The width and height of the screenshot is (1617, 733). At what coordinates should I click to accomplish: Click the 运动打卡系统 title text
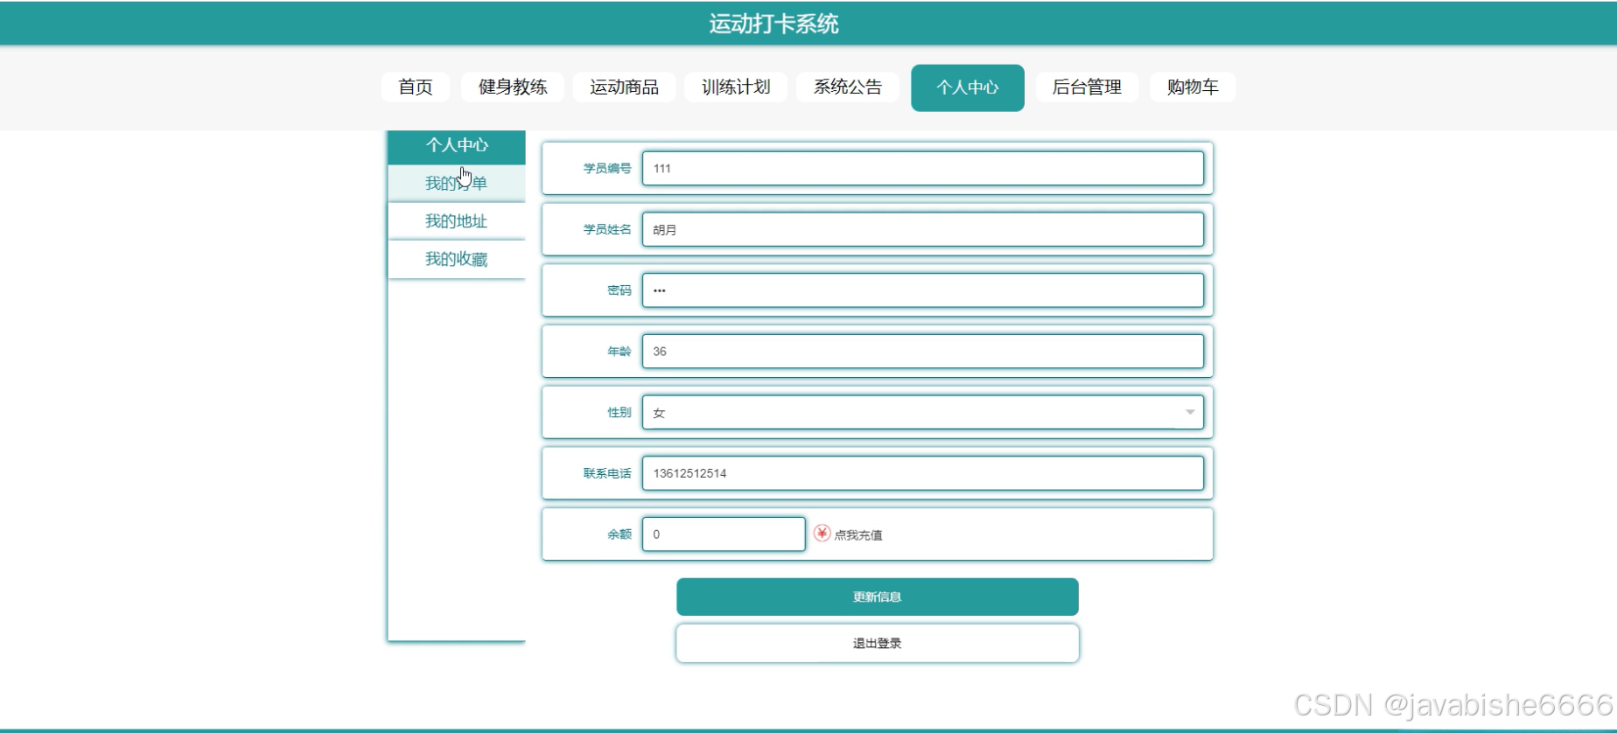coord(774,24)
